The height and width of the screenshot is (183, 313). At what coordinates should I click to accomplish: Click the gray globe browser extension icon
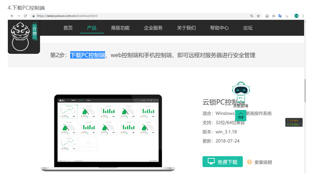pyautogui.click(x=274, y=16)
